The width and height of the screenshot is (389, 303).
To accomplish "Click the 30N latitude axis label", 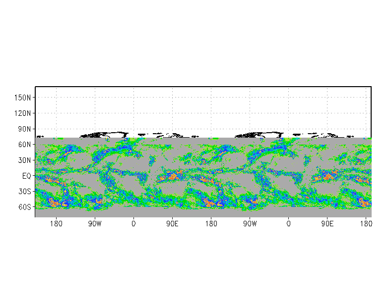I will pos(25,160).
